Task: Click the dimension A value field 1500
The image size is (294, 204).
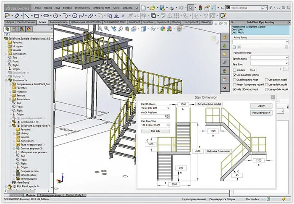Action: tap(183, 105)
